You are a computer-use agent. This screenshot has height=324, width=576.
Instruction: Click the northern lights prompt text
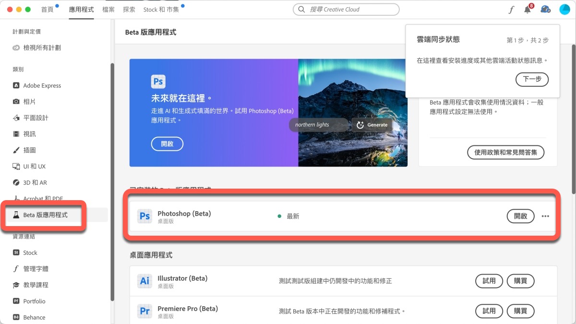click(312, 125)
